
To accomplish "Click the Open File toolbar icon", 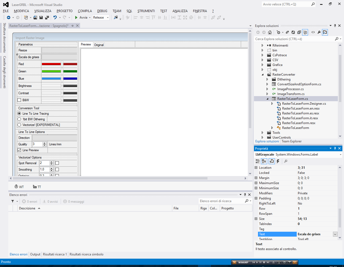I will (x=35, y=17).
